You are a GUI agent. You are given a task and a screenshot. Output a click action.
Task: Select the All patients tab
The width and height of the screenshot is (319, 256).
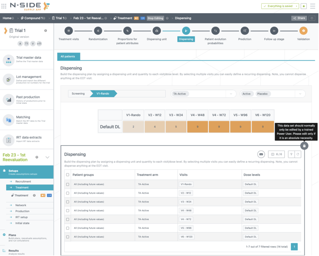68,56
